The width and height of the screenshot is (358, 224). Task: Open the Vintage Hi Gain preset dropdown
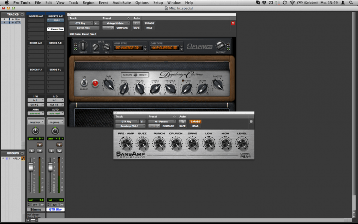(x=116, y=23)
